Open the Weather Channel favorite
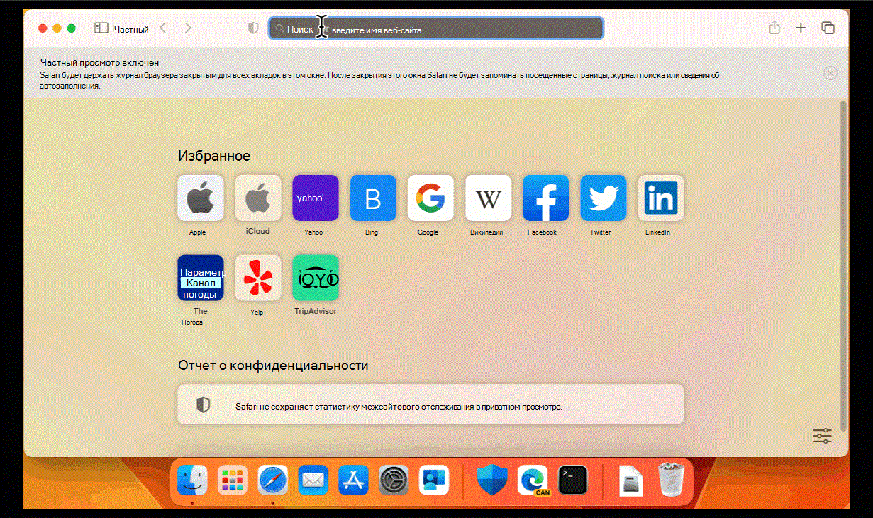 (201, 278)
